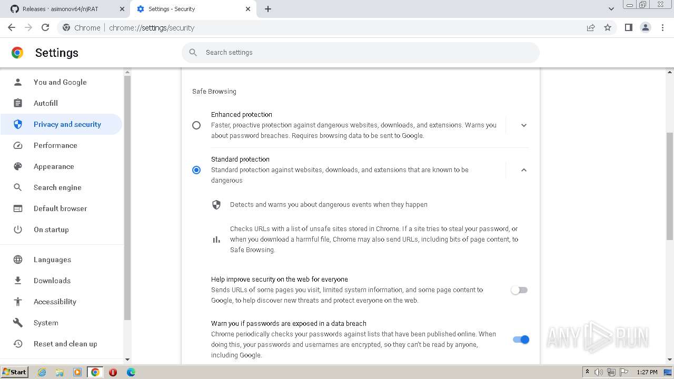Image resolution: width=674 pixels, height=379 pixels.
Task: Open Accessibility settings
Action: pyautogui.click(x=61, y=302)
